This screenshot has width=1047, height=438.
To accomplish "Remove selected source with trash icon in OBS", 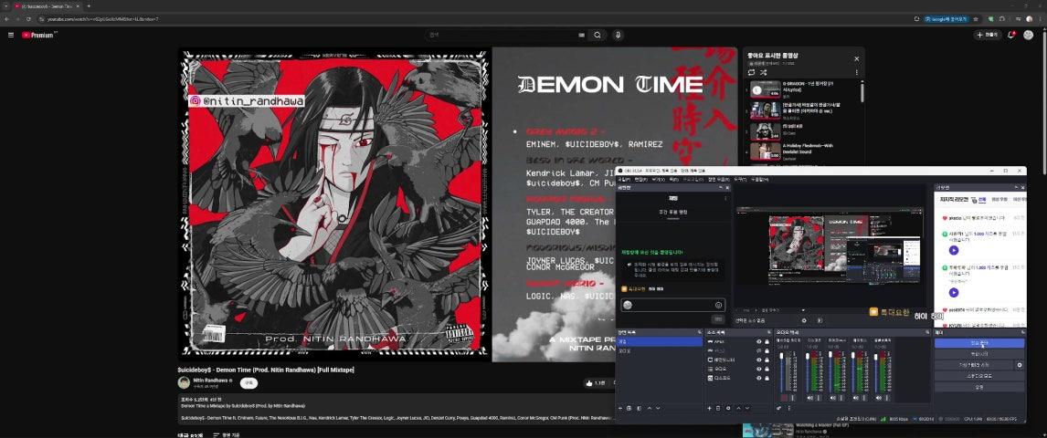I will 718,408.
